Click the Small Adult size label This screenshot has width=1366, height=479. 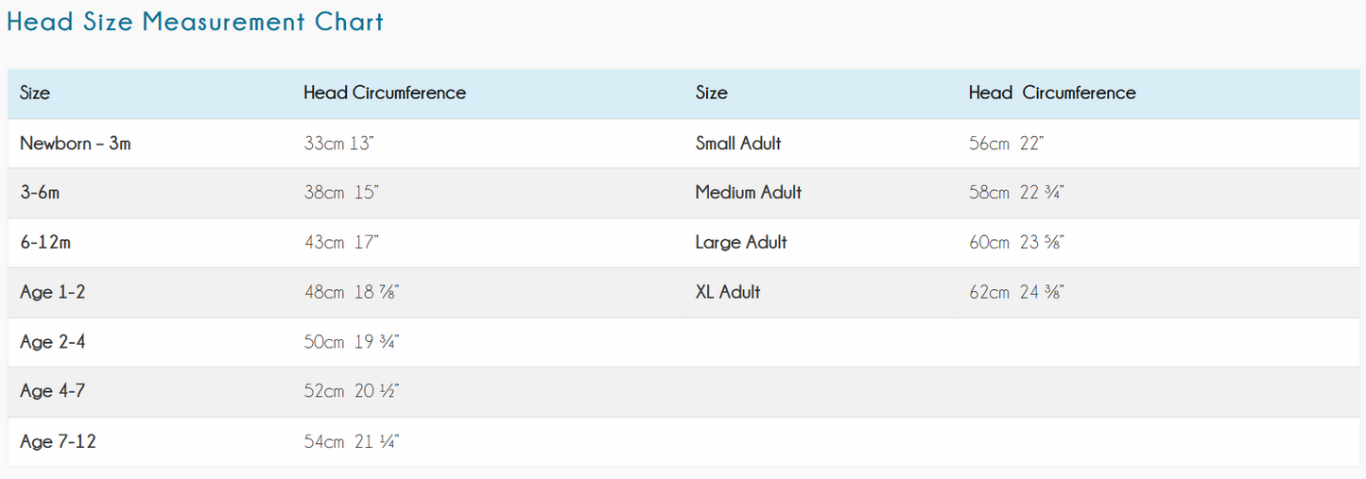click(738, 144)
